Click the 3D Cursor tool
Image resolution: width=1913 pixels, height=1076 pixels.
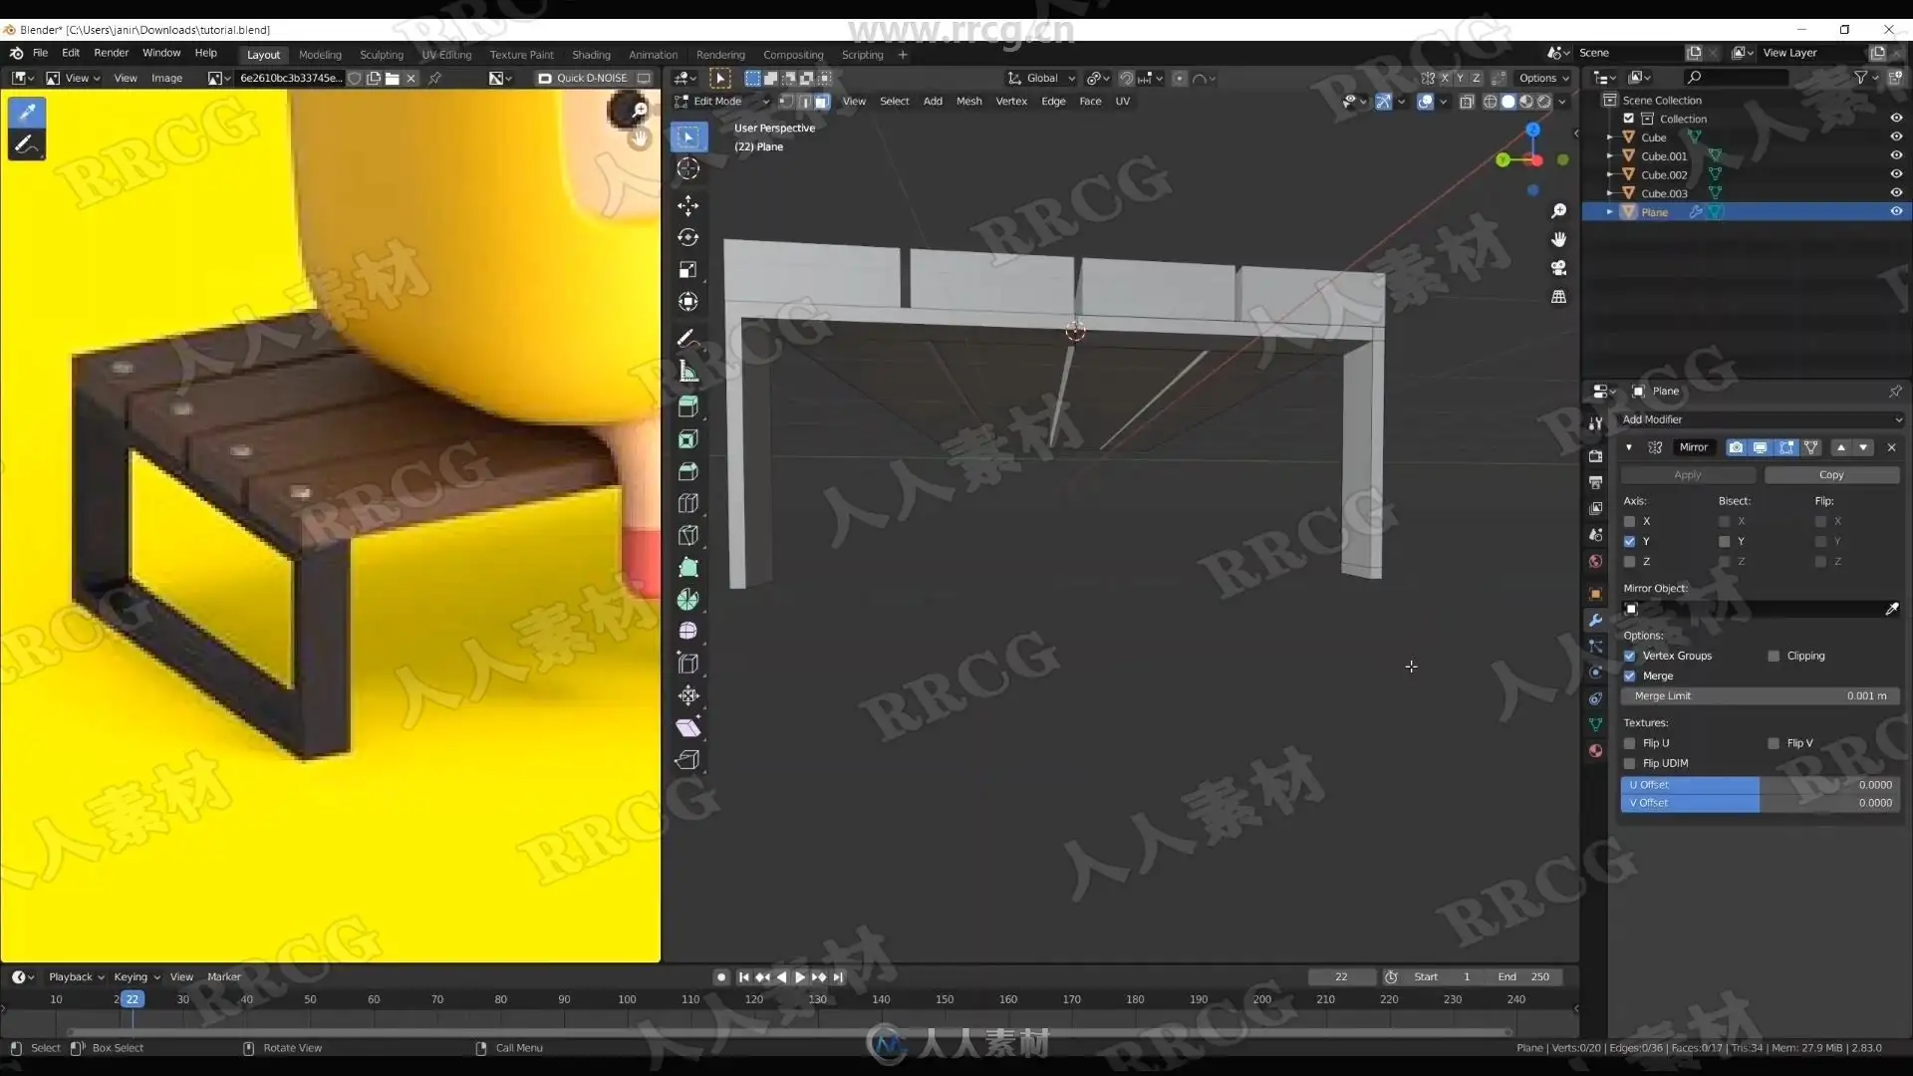pos(687,168)
